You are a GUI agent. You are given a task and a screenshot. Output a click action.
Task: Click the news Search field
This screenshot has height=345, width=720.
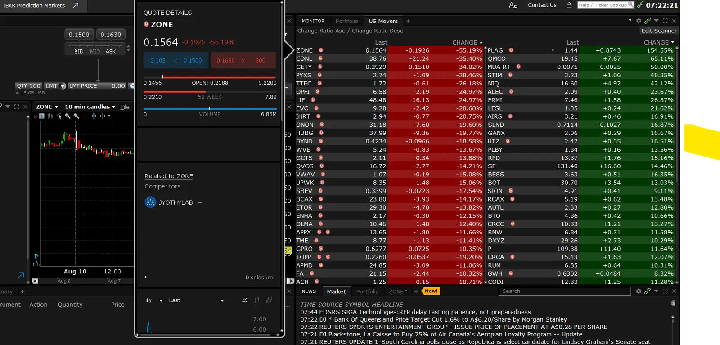click(x=565, y=291)
